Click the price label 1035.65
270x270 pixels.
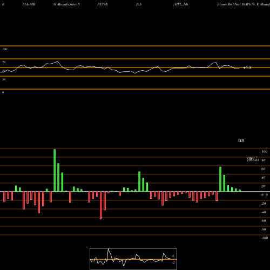click(253, 160)
